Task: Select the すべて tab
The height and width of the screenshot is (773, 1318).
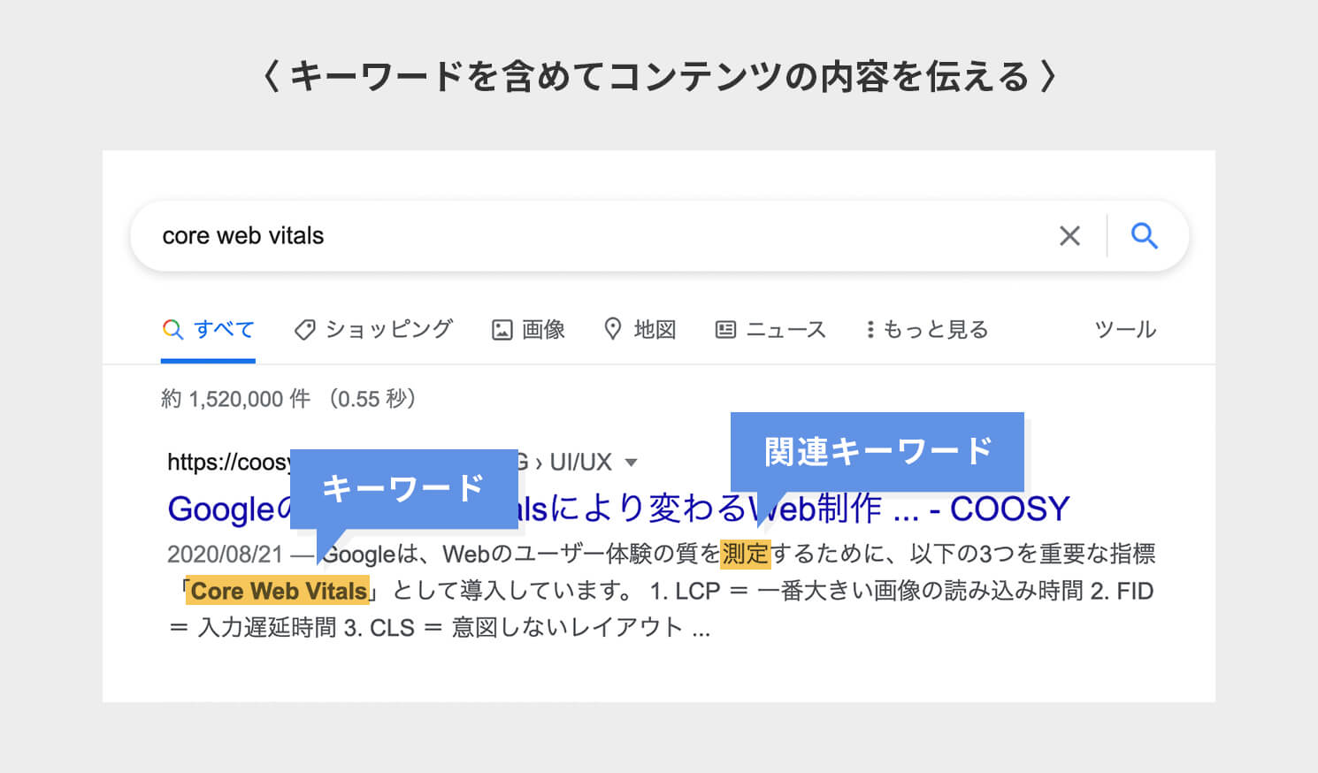Action: click(209, 330)
